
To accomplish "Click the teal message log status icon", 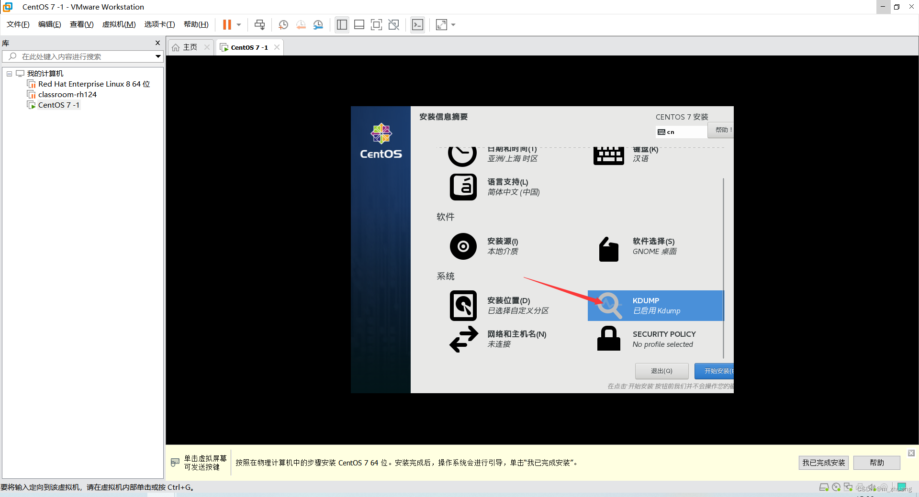I will coord(902,487).
